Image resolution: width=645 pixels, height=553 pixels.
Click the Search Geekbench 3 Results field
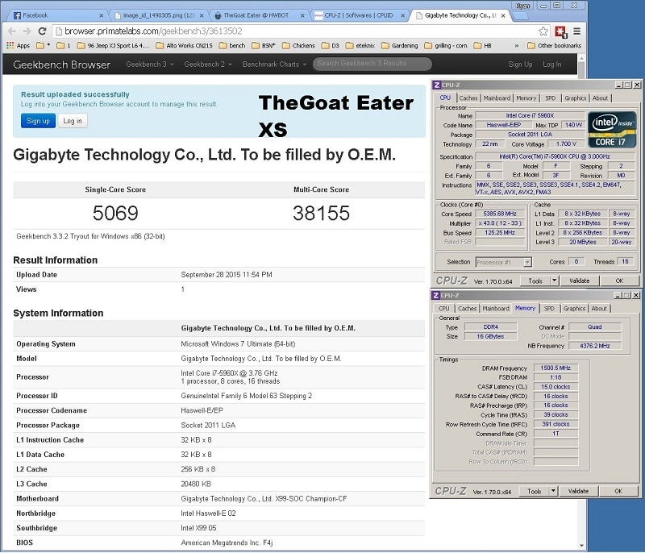(372, 64)
